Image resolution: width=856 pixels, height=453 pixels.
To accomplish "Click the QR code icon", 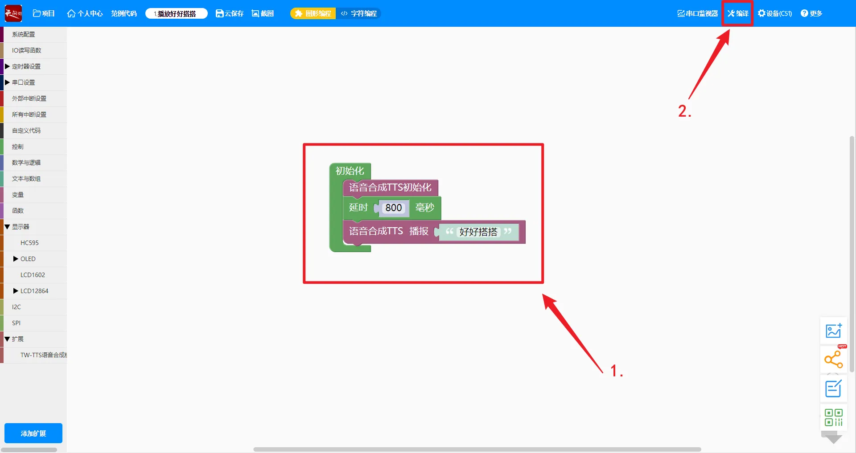I will click(833, 417).
